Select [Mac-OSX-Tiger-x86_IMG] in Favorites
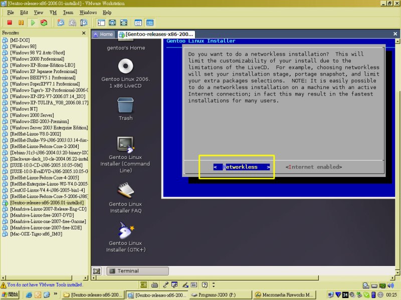The image size is (401, 300). 36,234
